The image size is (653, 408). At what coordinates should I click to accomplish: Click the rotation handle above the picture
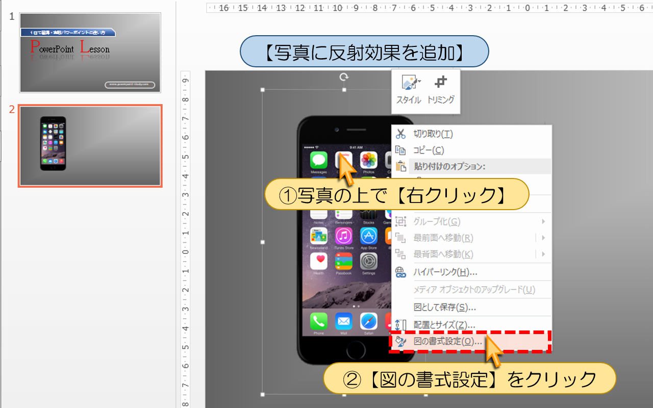[344, 76]
